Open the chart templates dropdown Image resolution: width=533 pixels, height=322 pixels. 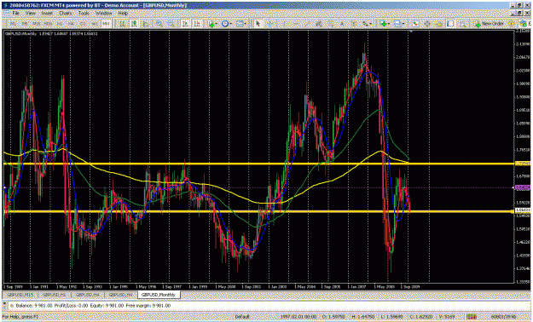[241, 24]
